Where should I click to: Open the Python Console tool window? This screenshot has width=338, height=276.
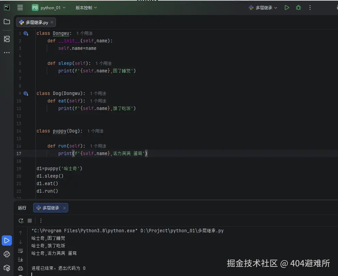(x=7, y=254)
